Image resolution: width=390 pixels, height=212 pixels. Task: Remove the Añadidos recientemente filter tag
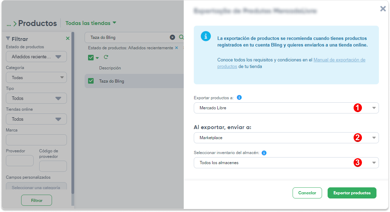[x=176, y=48]
